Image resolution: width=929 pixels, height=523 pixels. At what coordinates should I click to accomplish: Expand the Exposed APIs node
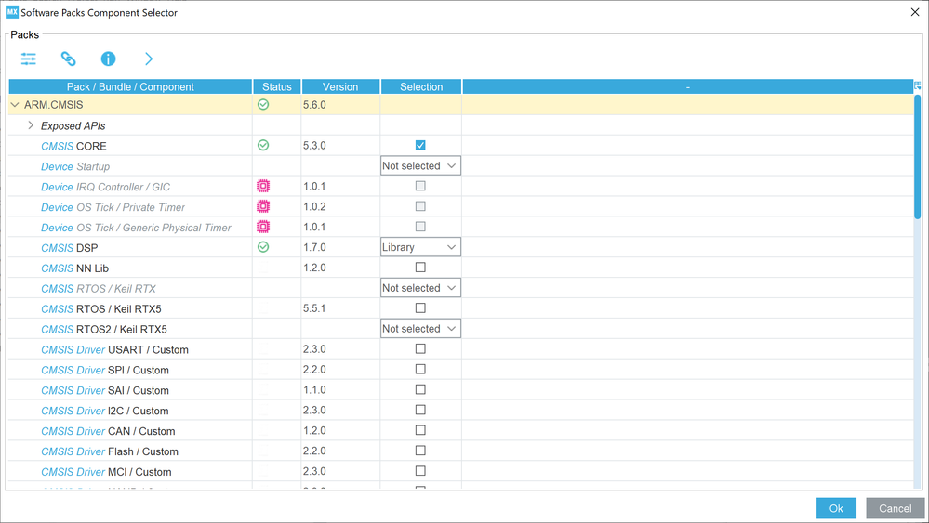[31, 125]
